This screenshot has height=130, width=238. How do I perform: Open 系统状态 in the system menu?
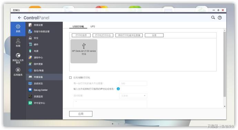click(44, 84)
